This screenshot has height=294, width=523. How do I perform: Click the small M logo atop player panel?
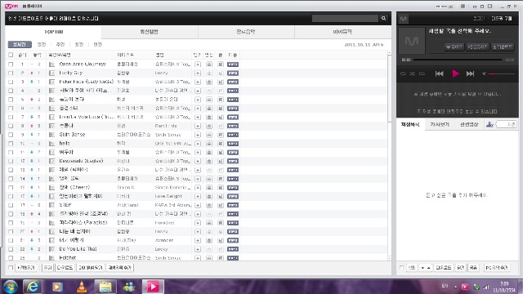tap(404, 19)
